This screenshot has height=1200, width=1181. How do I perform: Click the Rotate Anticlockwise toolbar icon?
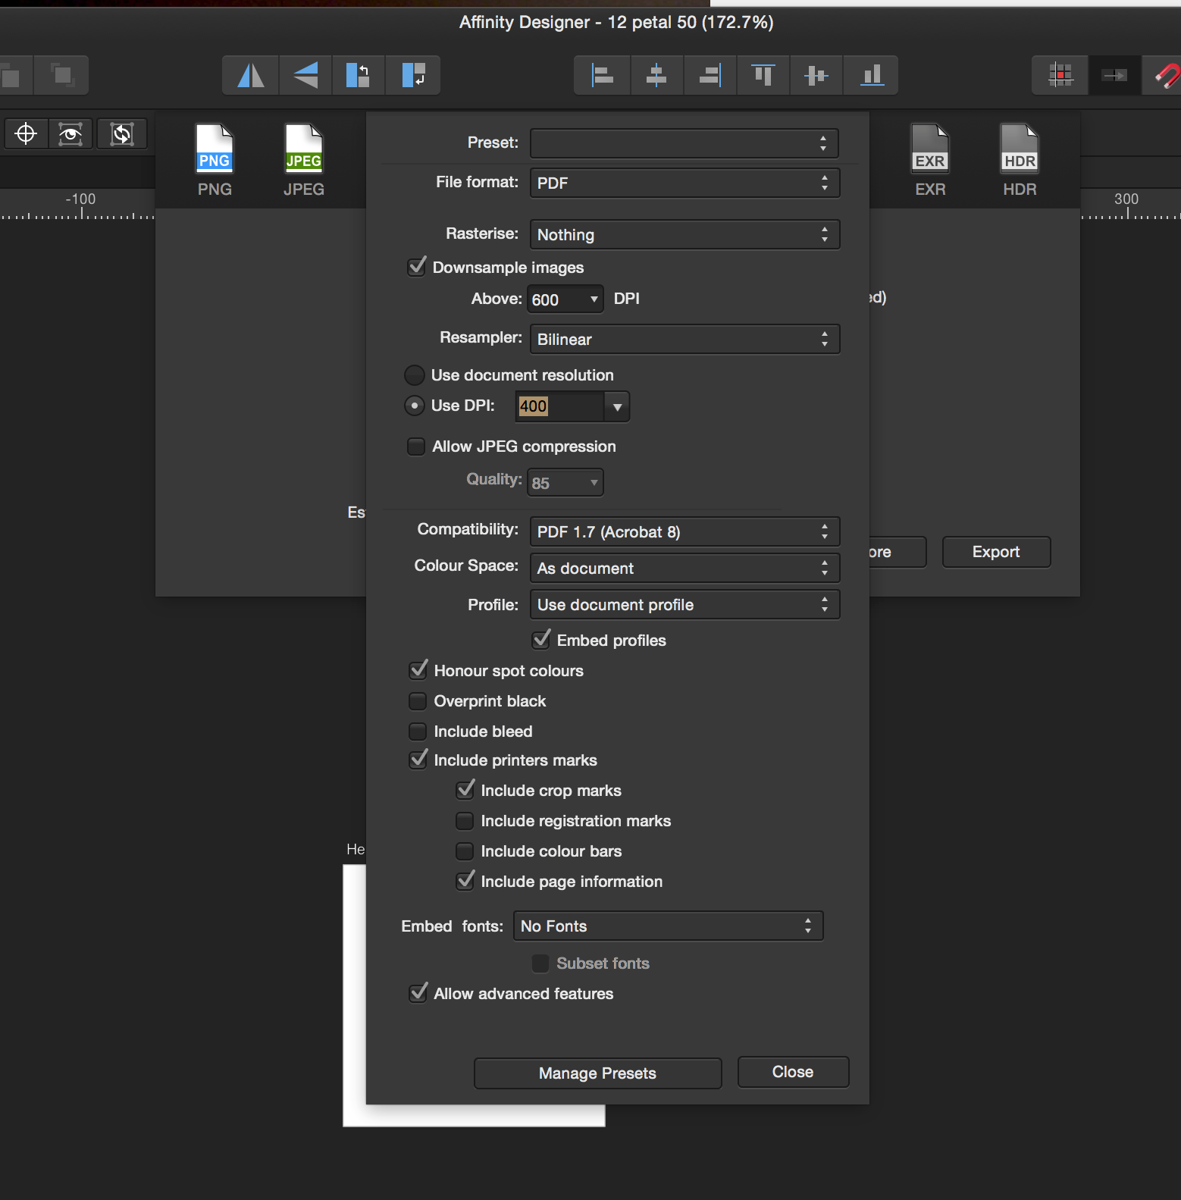tap(358, 75)
